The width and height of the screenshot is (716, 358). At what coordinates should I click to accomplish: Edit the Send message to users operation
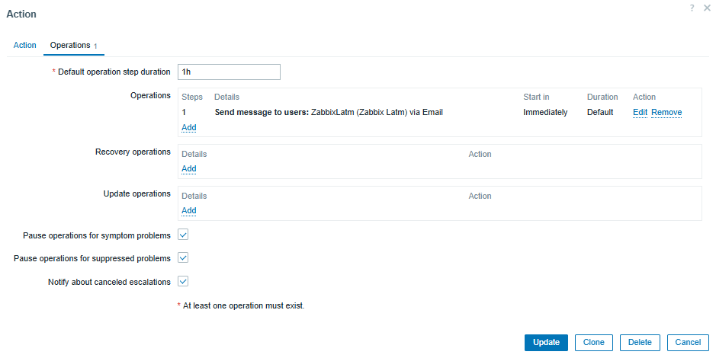point(640,112)
